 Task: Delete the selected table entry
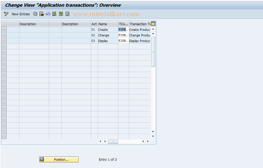(41, 14)
